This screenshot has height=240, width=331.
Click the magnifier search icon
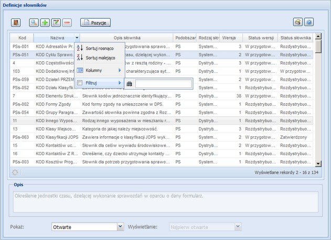point(34,23)
